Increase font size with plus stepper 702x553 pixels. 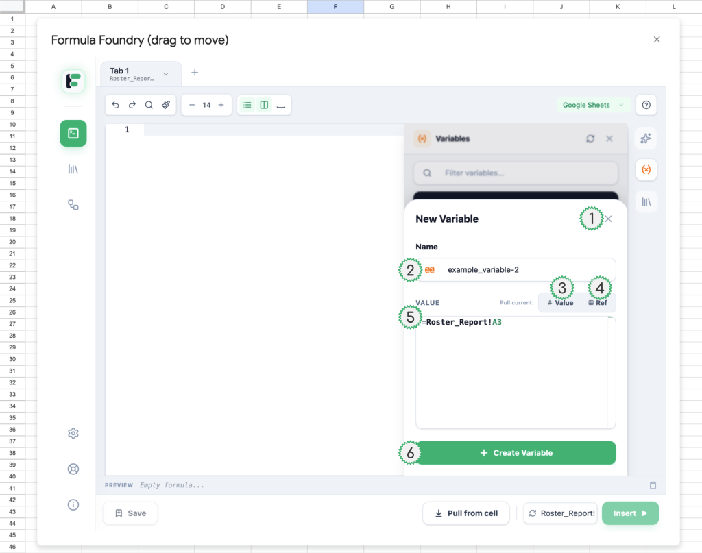pyautogui.click(x=221, y=105)
